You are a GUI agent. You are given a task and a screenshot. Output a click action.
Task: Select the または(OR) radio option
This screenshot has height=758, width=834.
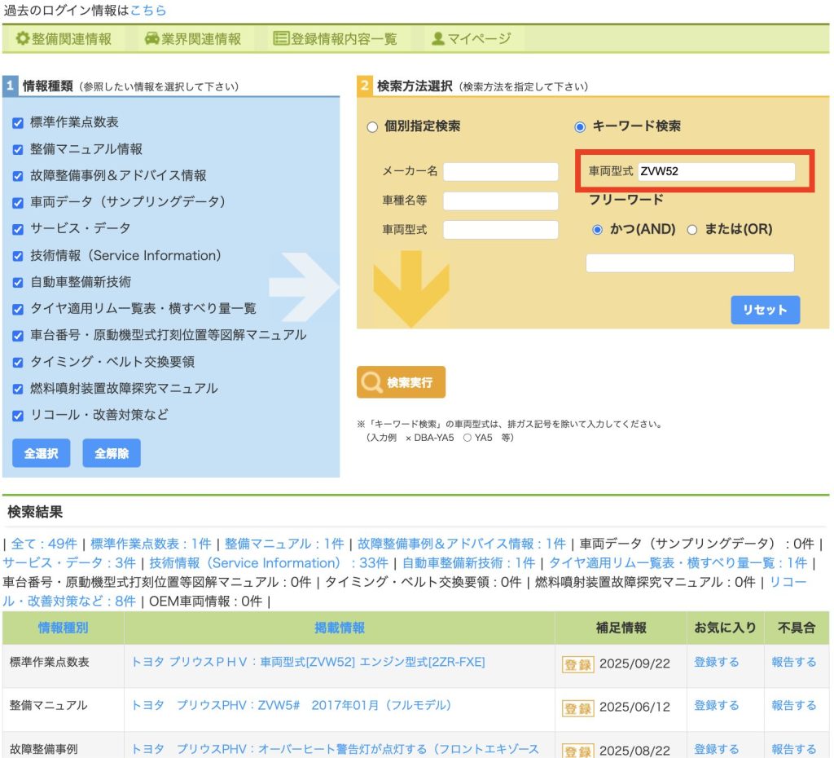coord(692,230)
